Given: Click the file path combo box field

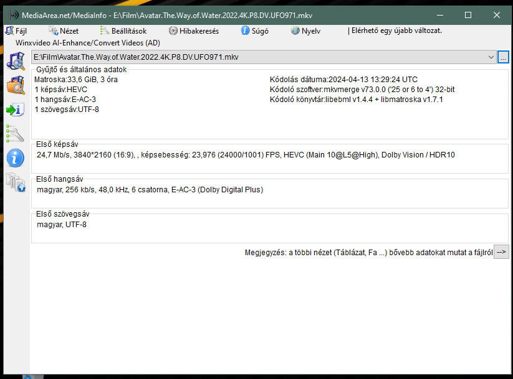Looking at the screenshot, I should tap(264, 57).
